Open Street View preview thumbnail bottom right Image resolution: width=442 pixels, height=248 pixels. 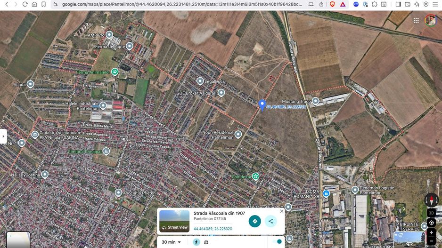(x=409, y=240)
